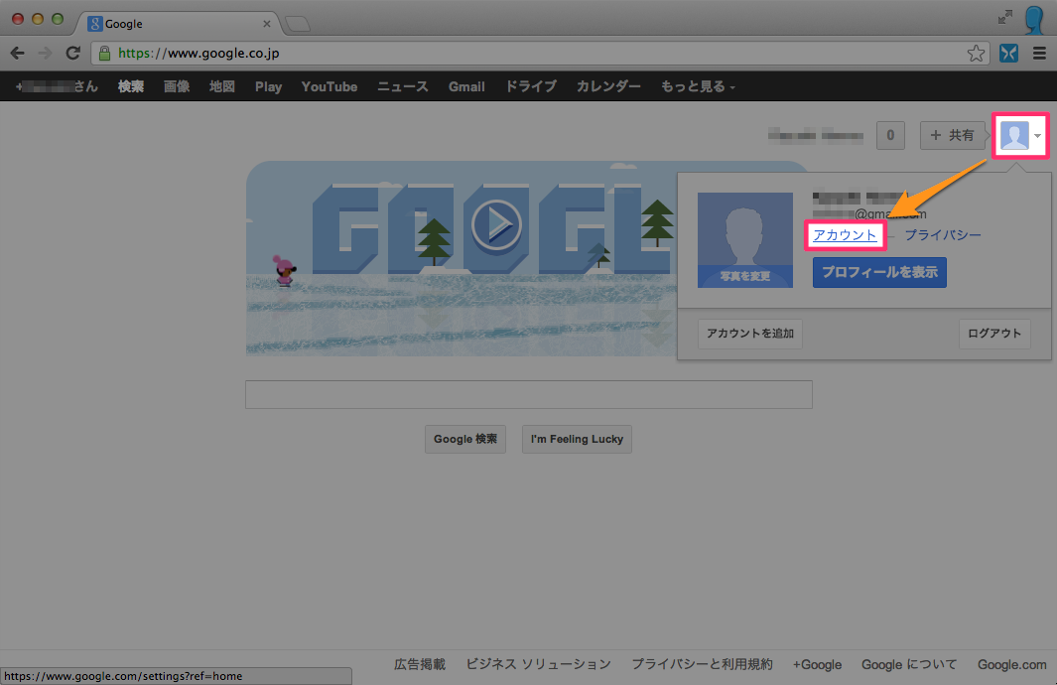Open Gmail in the black navigation bar

[x=466, y=86]
